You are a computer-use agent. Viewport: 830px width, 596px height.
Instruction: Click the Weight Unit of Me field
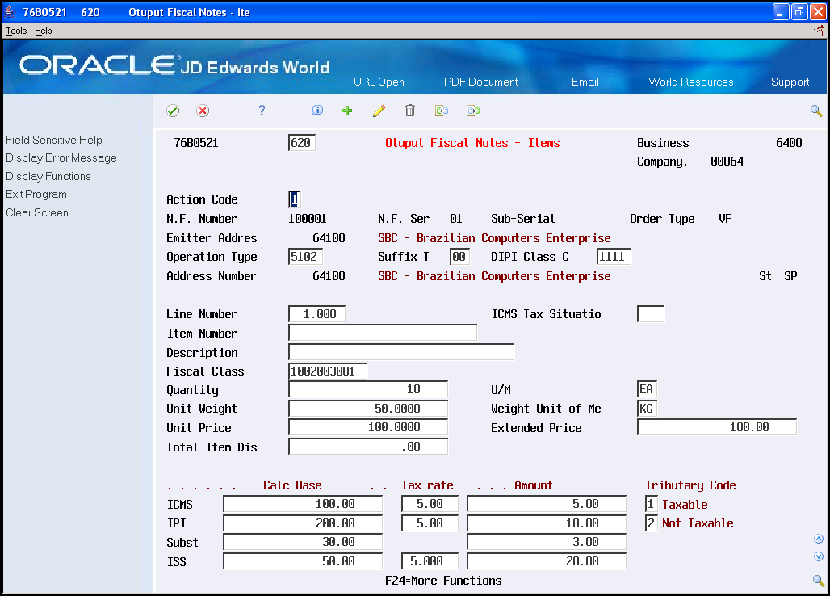[x=647, y=409]
